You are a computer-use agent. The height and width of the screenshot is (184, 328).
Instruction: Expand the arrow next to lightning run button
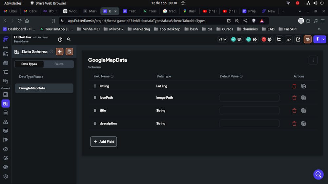pos(324,40)
